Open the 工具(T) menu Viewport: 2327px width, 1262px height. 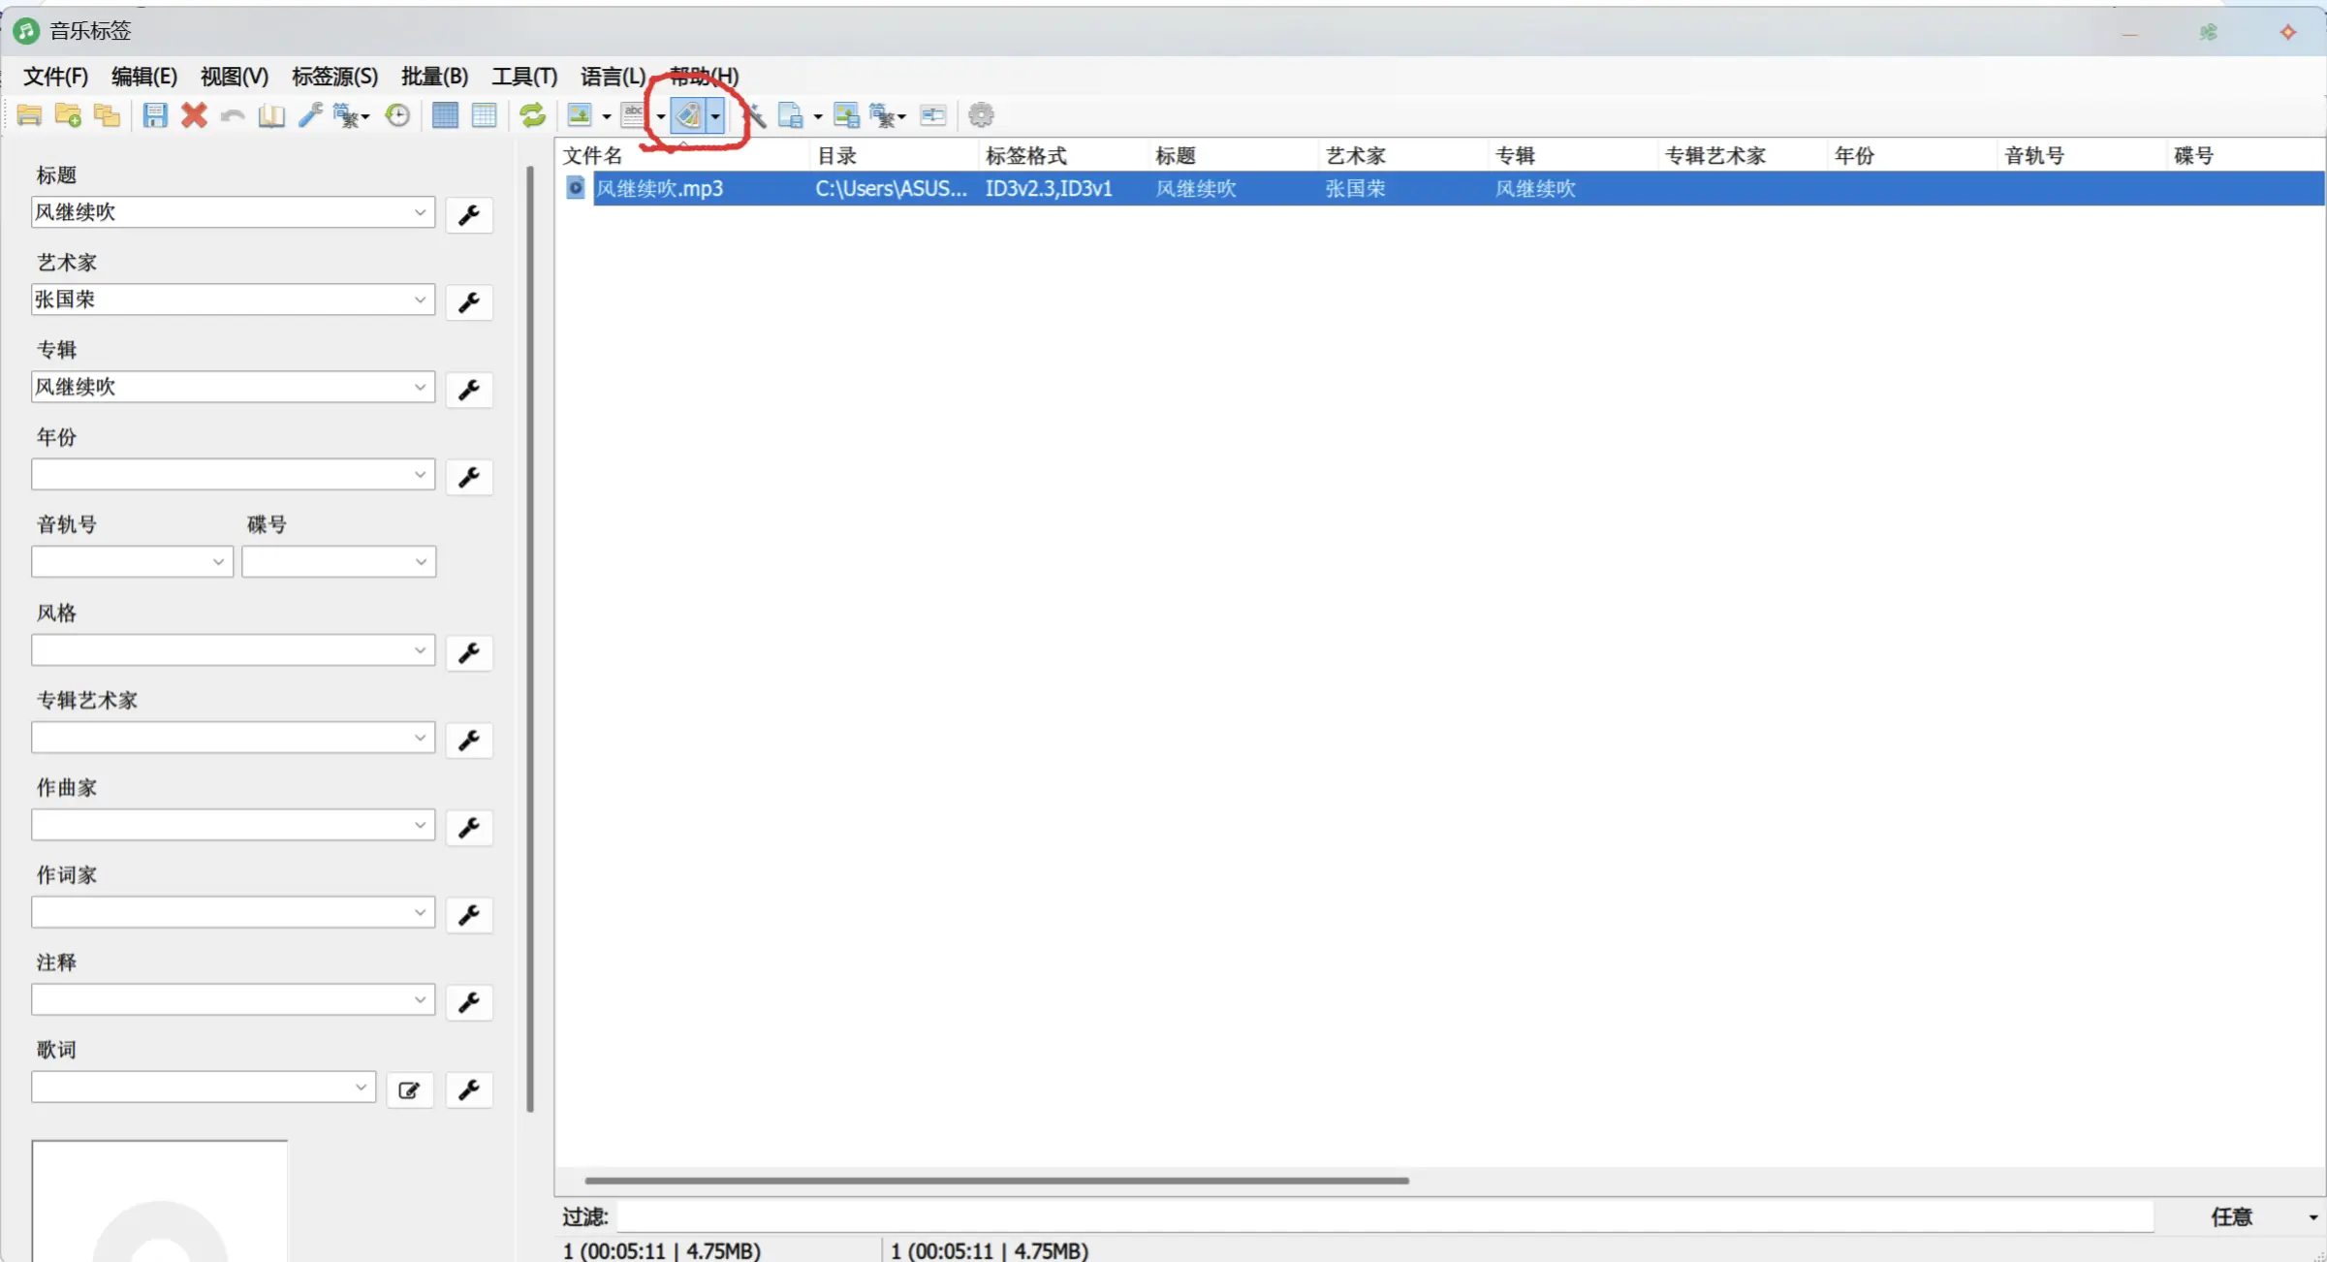(524, 76)
